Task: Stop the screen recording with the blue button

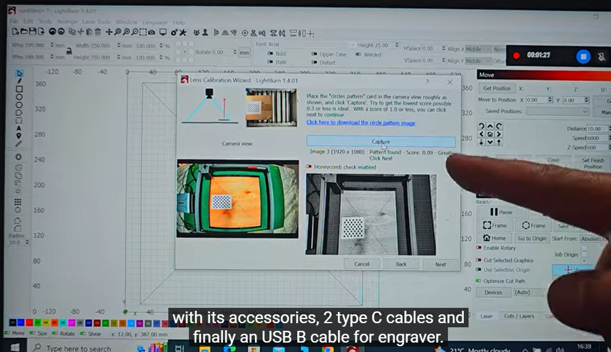Action: (x=582, y=56)
